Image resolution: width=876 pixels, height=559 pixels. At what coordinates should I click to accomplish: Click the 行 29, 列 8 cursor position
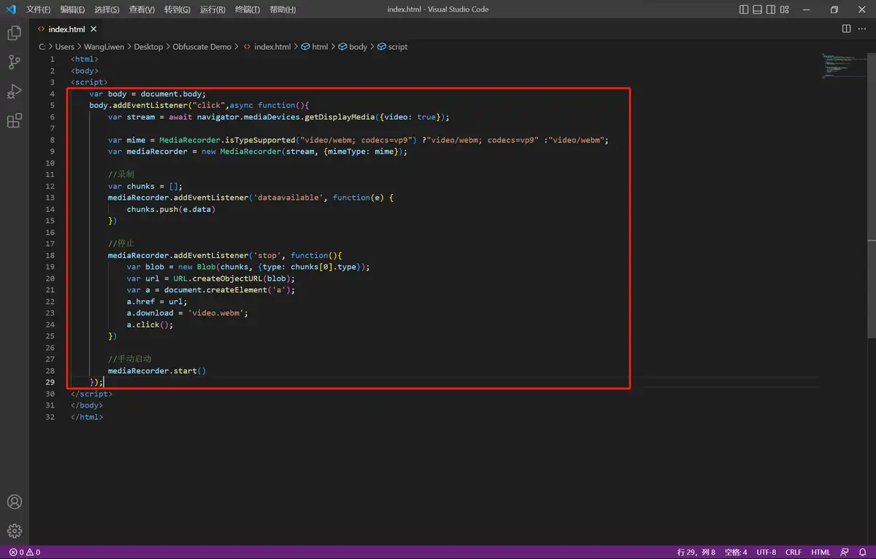tap(696, 552)
